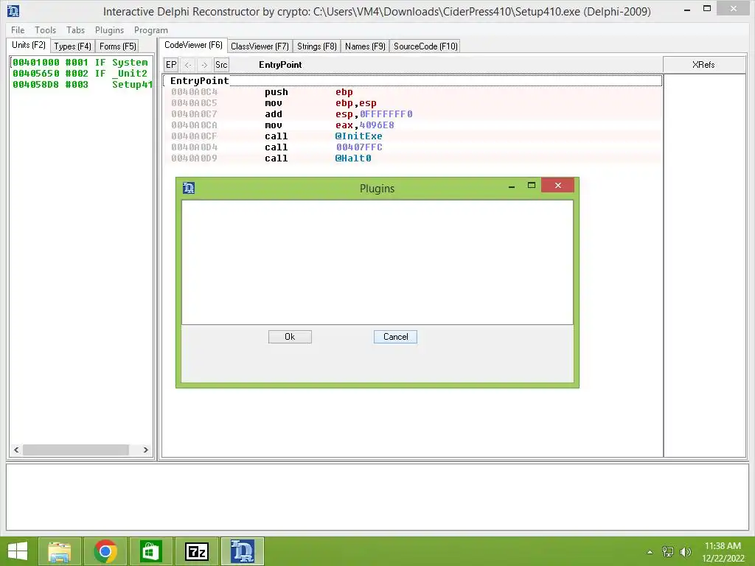The width and height of the screenshot is (755, 566).
Task: Select the CodeViewer (F6) tab
Action: (193, 45)
